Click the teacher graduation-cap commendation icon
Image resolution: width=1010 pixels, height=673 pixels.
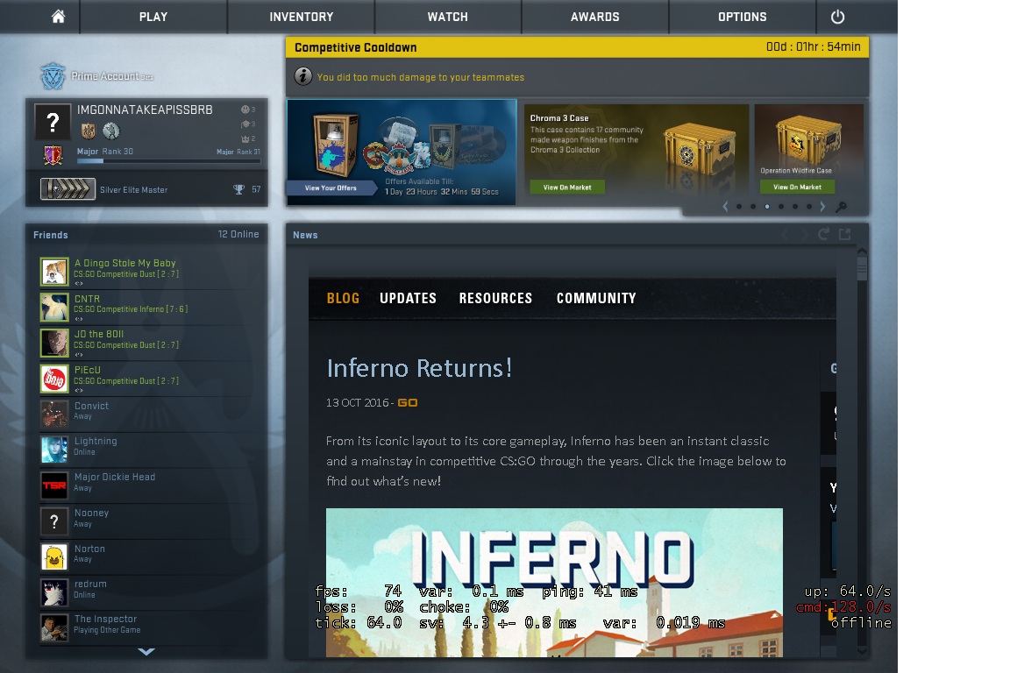click(245, 124)
